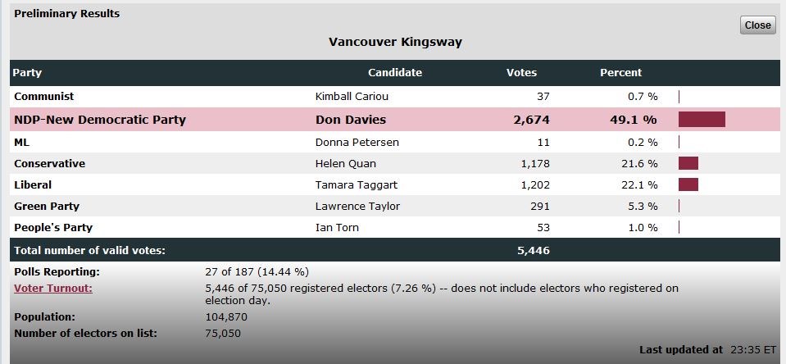This screenshot has width=786, height=364.
Task: Select the Candidate column header
Action: 395,73
